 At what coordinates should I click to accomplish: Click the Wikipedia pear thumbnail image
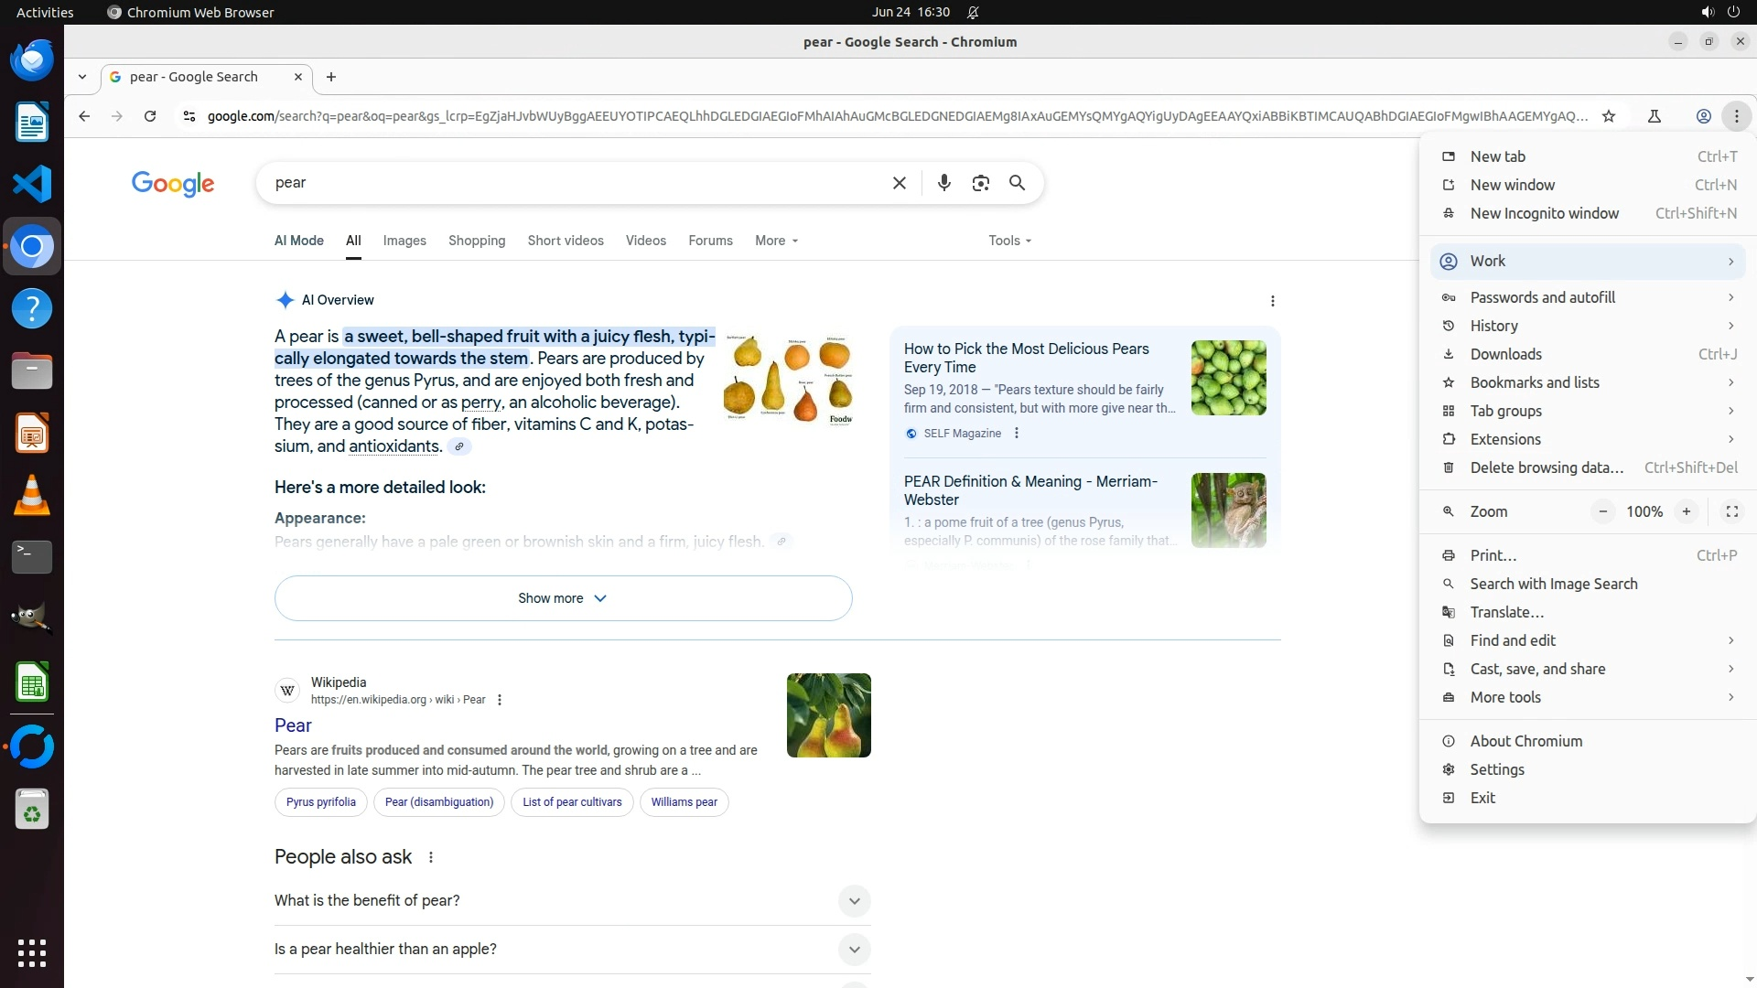(828, 715)
